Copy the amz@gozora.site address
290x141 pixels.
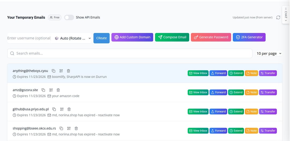tap(43, 90)
